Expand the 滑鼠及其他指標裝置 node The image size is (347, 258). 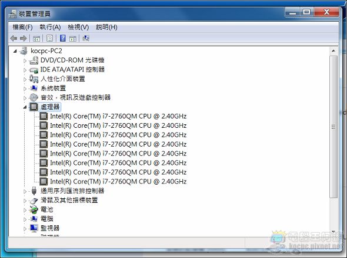(25, 201)
